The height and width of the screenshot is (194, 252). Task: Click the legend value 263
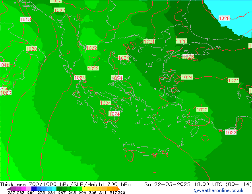click(21, 192)
